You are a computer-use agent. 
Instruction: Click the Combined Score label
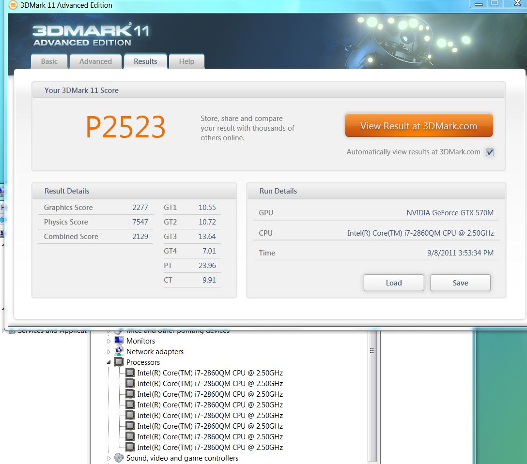tap(71, 237)
